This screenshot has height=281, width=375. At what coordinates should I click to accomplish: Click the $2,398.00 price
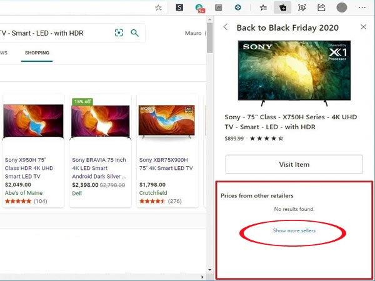[85, 185]
